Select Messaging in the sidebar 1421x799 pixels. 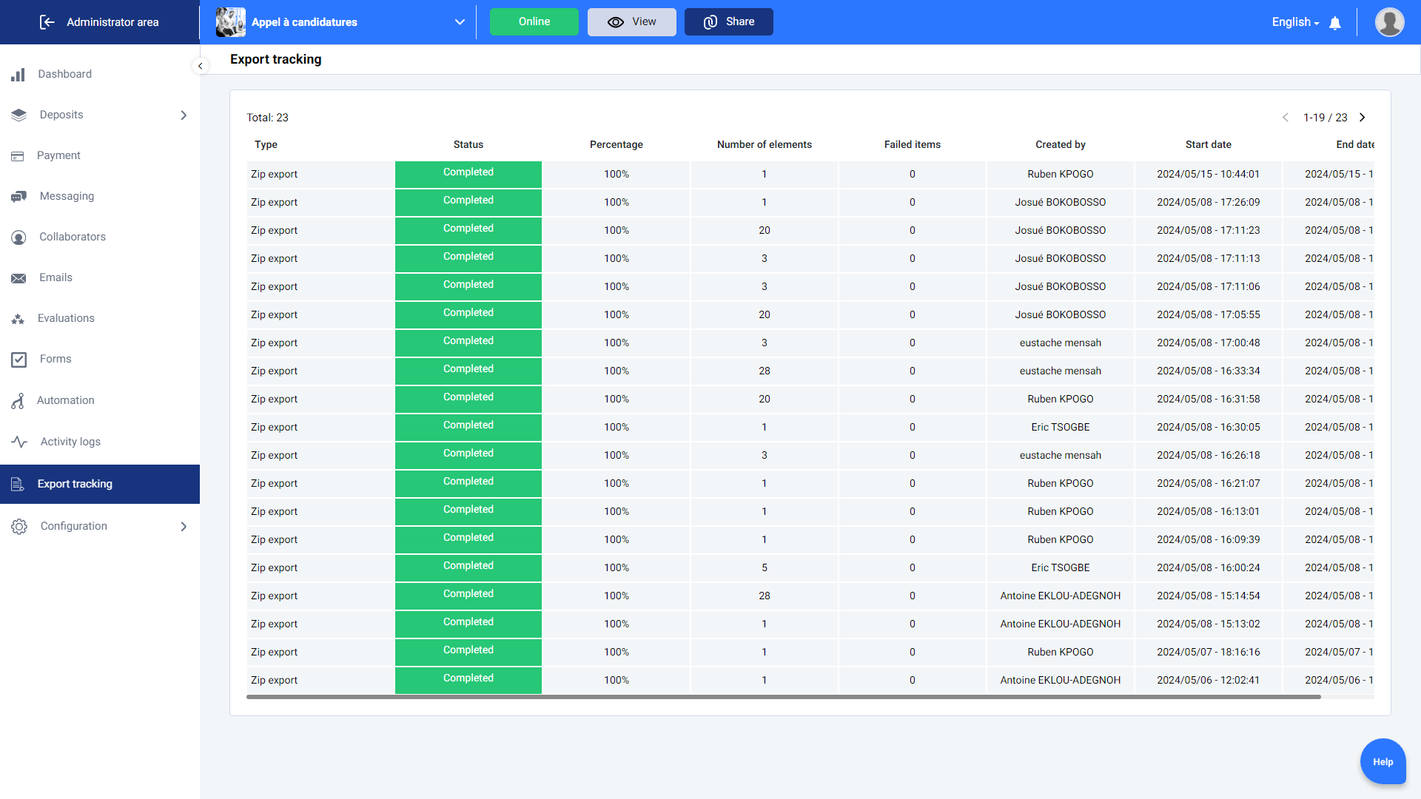(67, 196)
